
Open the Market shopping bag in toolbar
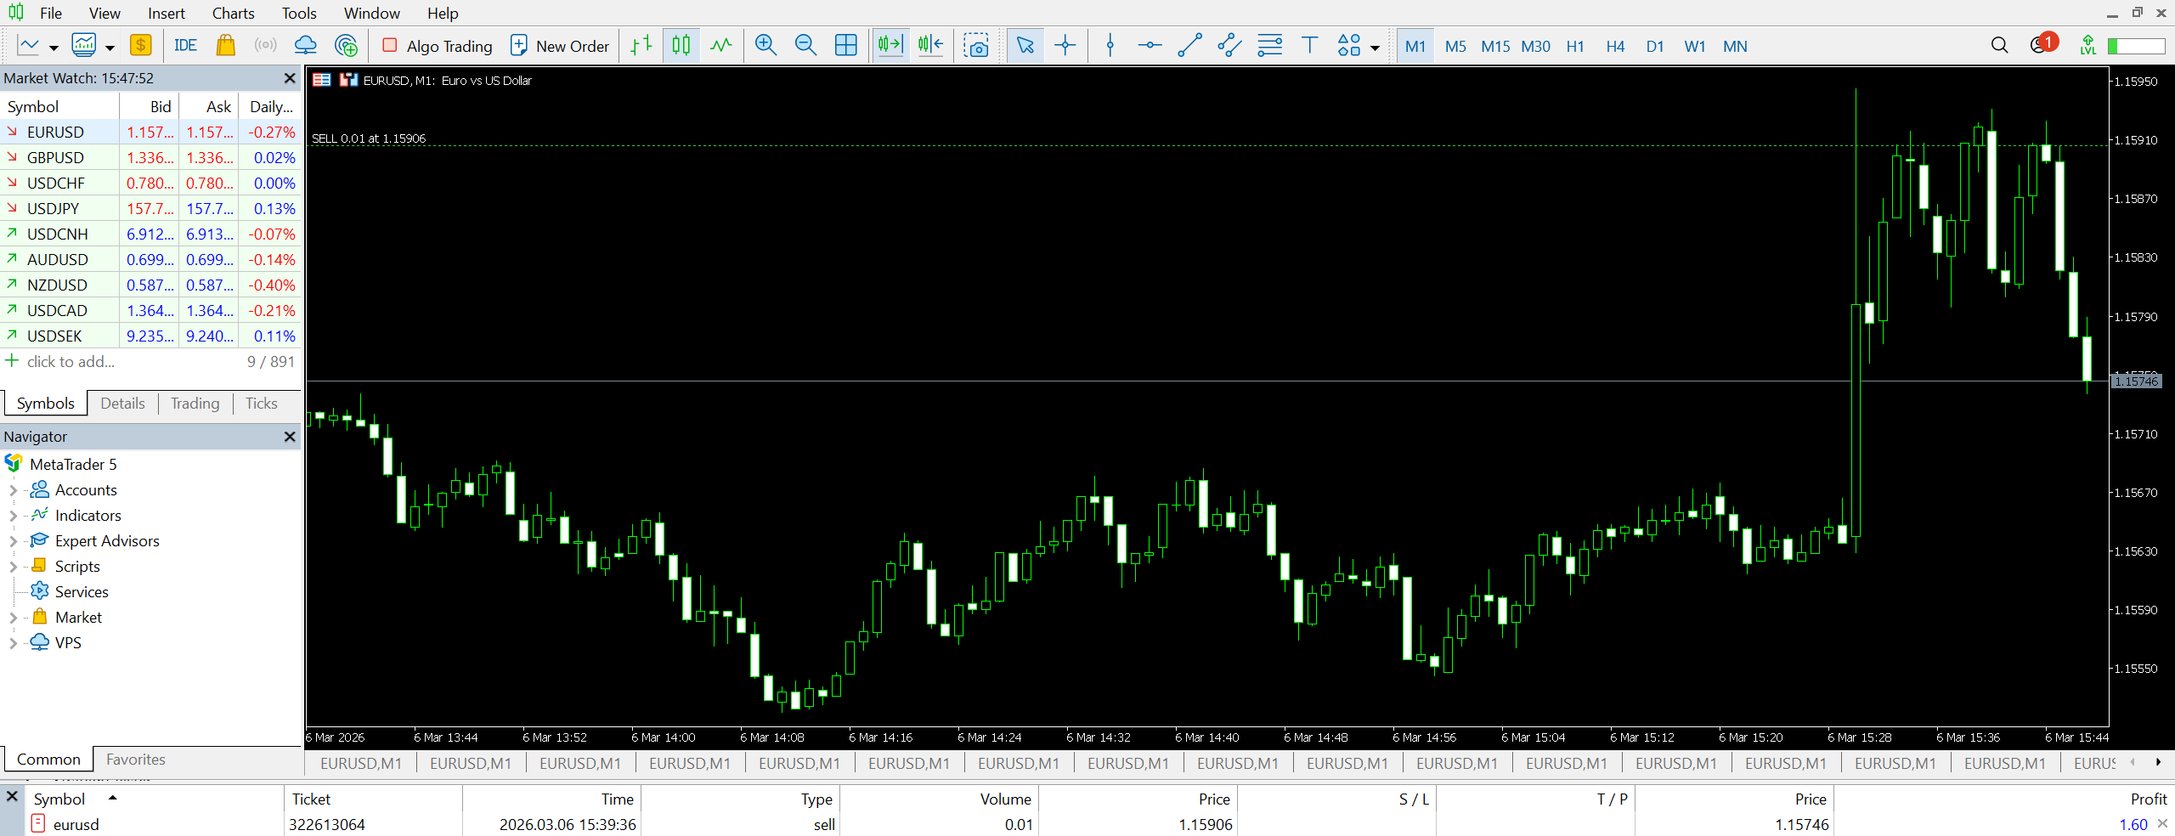(x=225, y=46)
